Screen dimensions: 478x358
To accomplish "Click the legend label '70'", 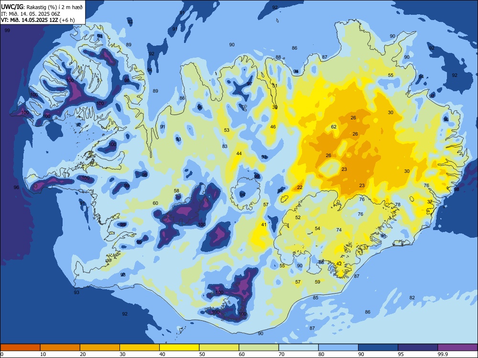I will pos(282,354).
